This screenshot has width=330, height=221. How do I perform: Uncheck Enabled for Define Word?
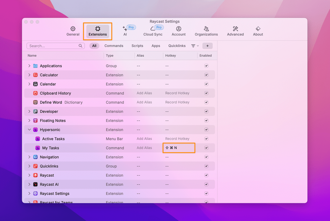coord(206,102)
